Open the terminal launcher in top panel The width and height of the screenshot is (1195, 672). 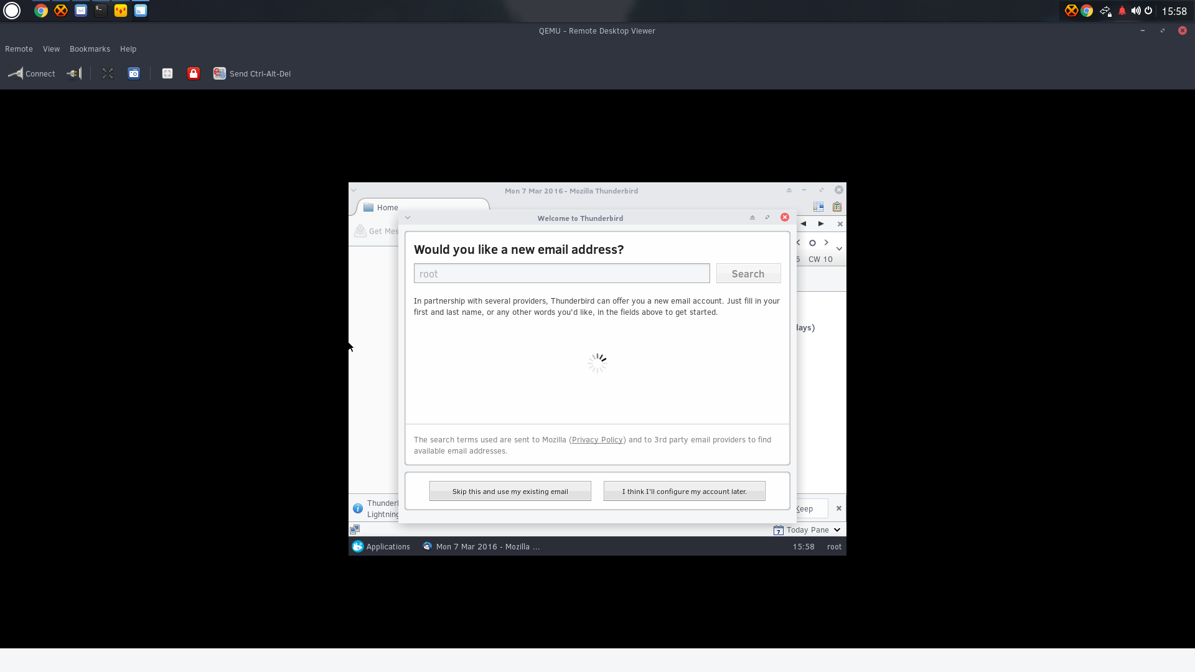click(101, 11)
